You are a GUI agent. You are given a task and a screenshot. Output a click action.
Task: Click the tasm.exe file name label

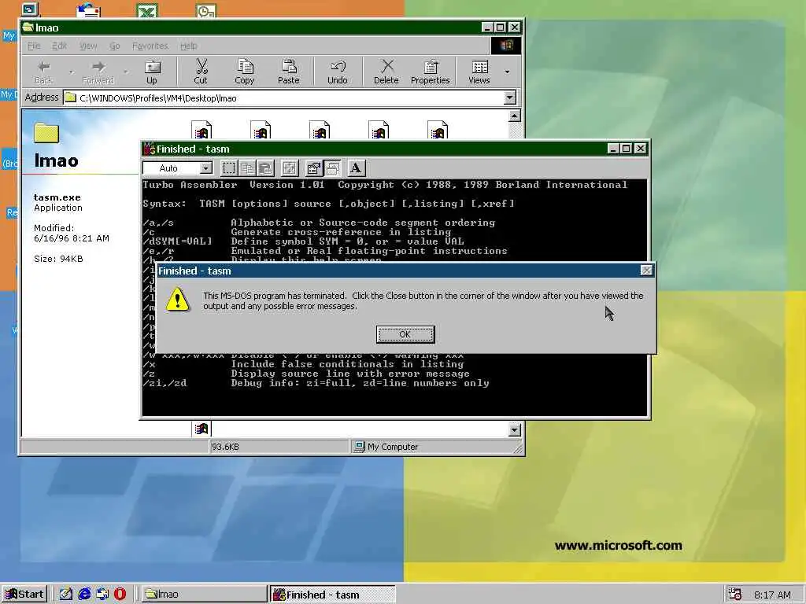(57, 197)
